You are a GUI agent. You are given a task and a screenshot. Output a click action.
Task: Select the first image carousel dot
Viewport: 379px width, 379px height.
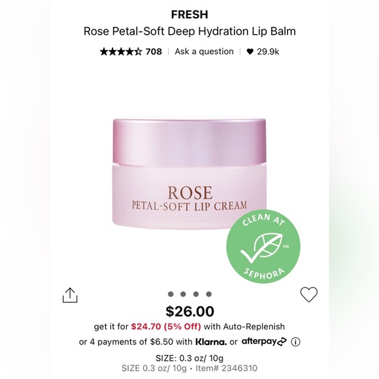171,294
